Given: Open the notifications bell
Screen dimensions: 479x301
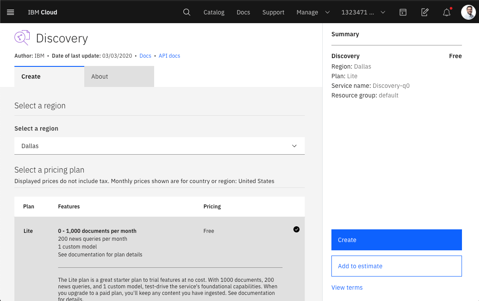Looking at the screenshot, I should (447, 12).
